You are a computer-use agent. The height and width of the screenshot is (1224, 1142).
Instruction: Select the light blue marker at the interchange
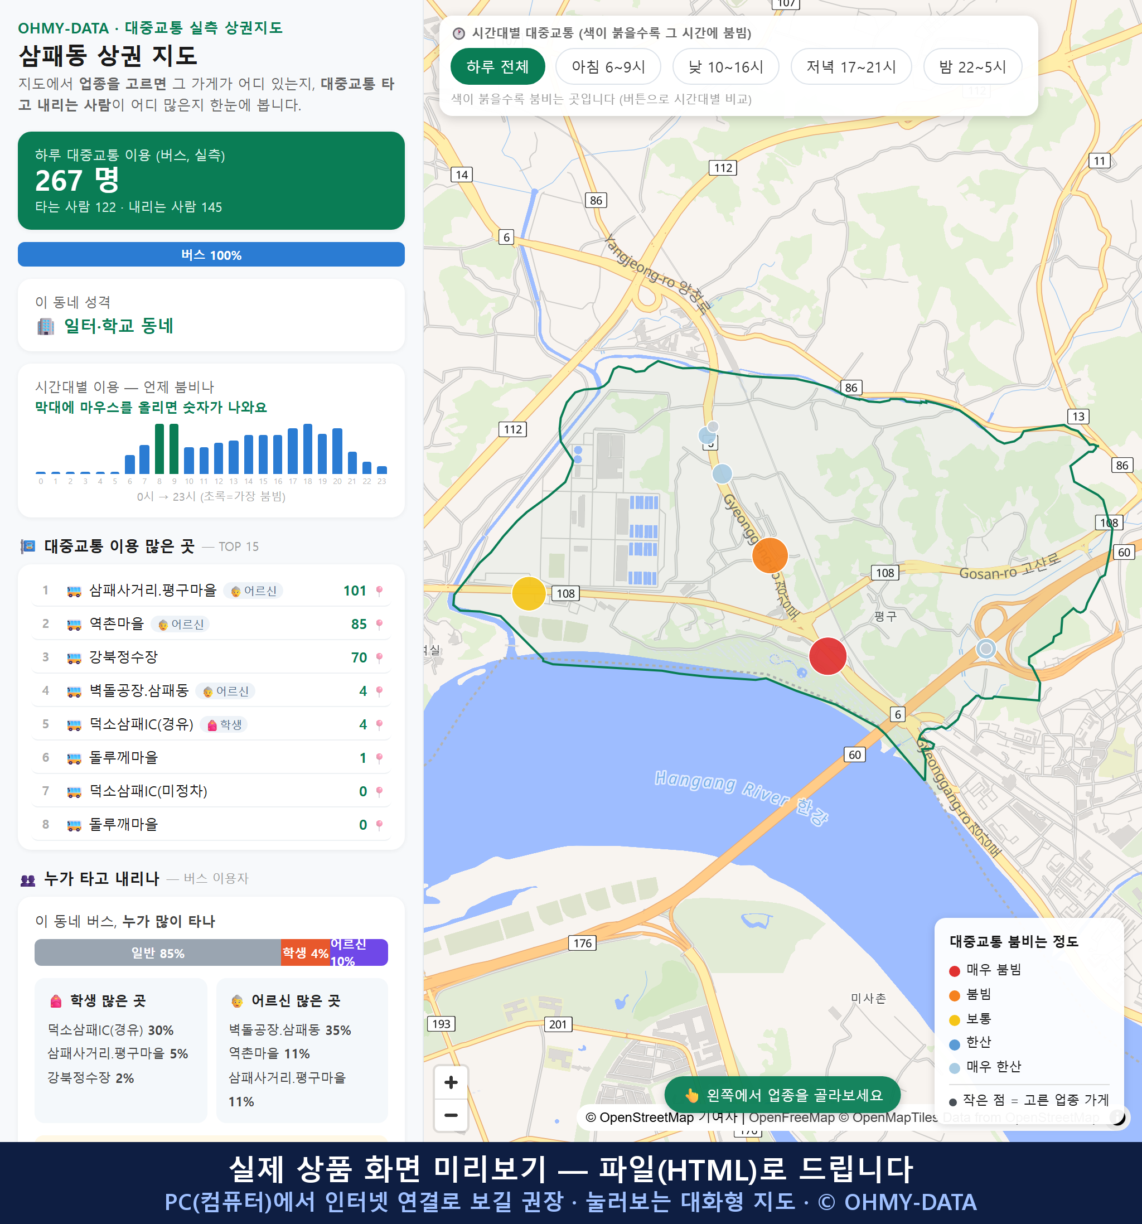986,649
